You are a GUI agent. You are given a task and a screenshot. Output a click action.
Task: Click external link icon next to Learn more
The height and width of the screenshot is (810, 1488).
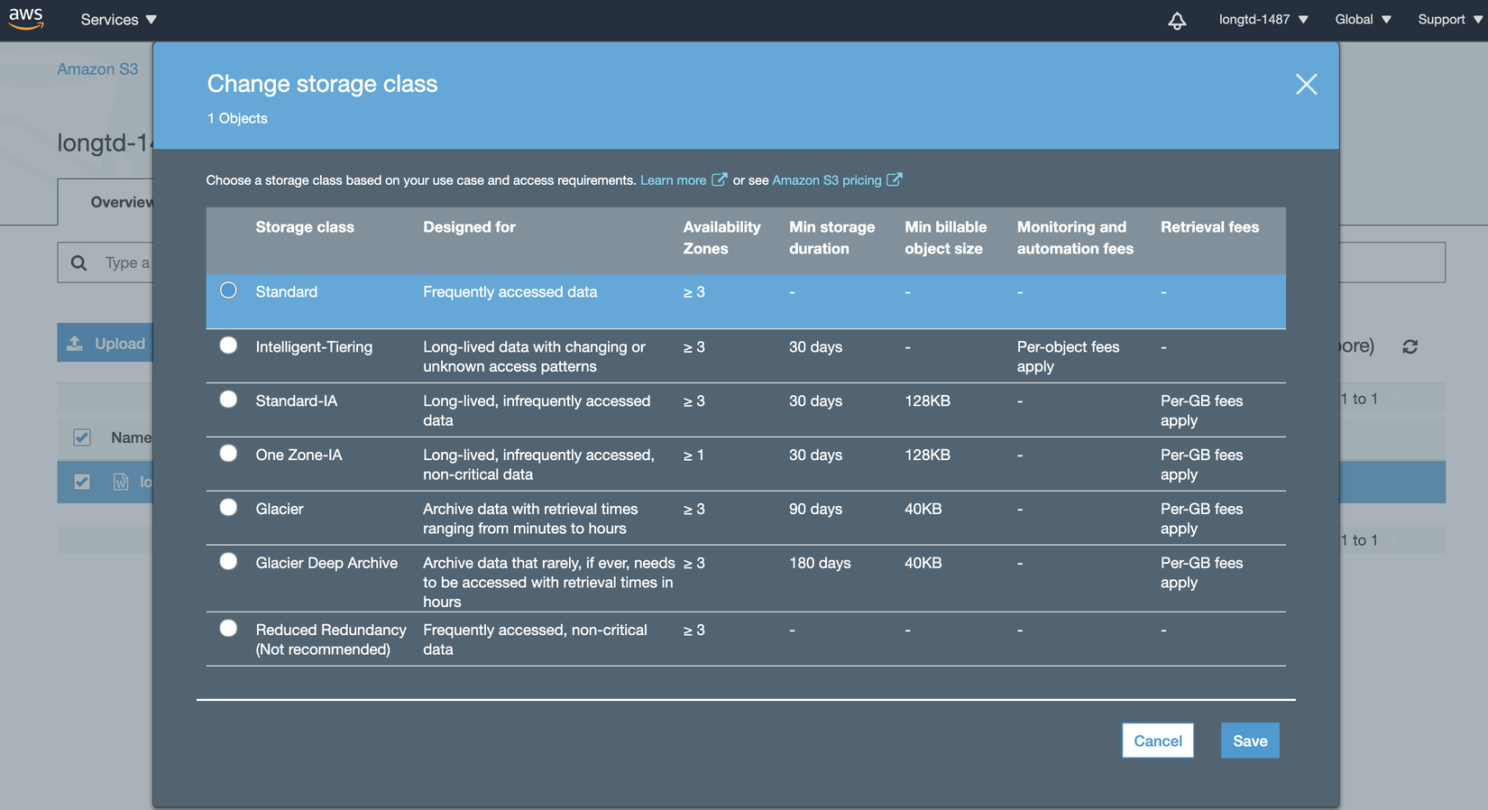719,179
